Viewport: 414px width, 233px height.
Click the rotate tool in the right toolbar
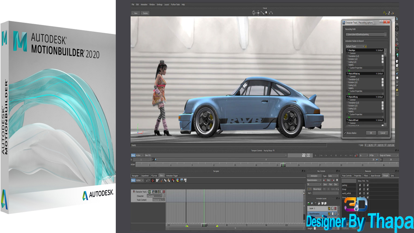point(397,34)
